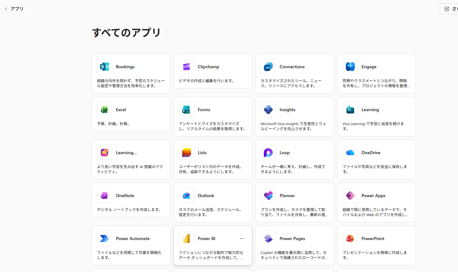Open the Connections app icon

268,67
